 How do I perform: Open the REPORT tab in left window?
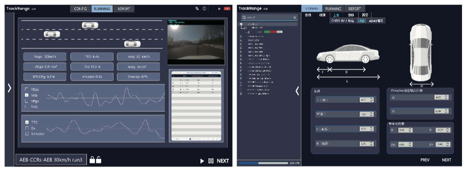pyautogui.click(x=124, y=9)
